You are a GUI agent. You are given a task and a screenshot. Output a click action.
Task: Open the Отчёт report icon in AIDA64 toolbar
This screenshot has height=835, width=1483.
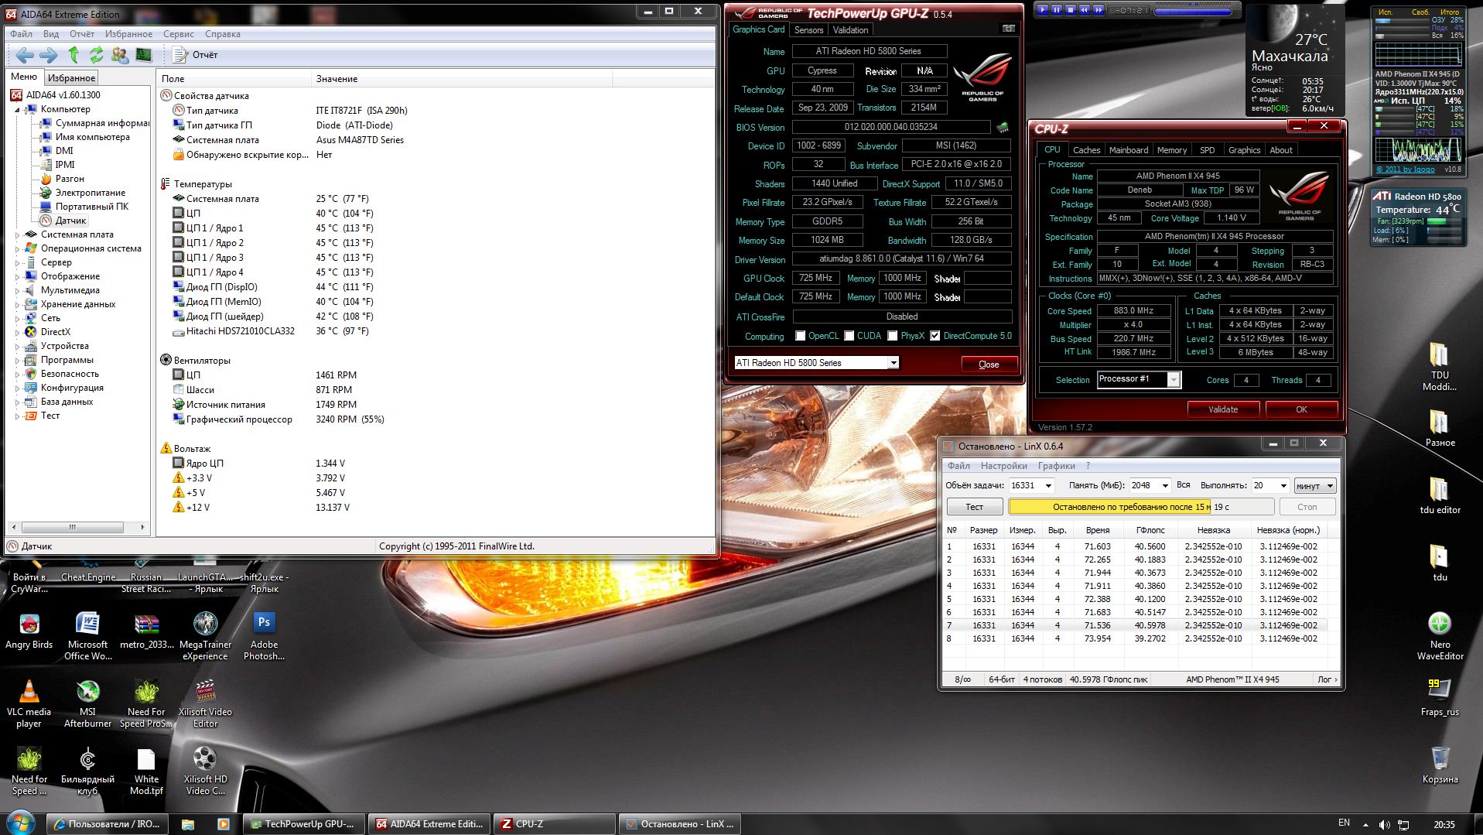[180, 55]
